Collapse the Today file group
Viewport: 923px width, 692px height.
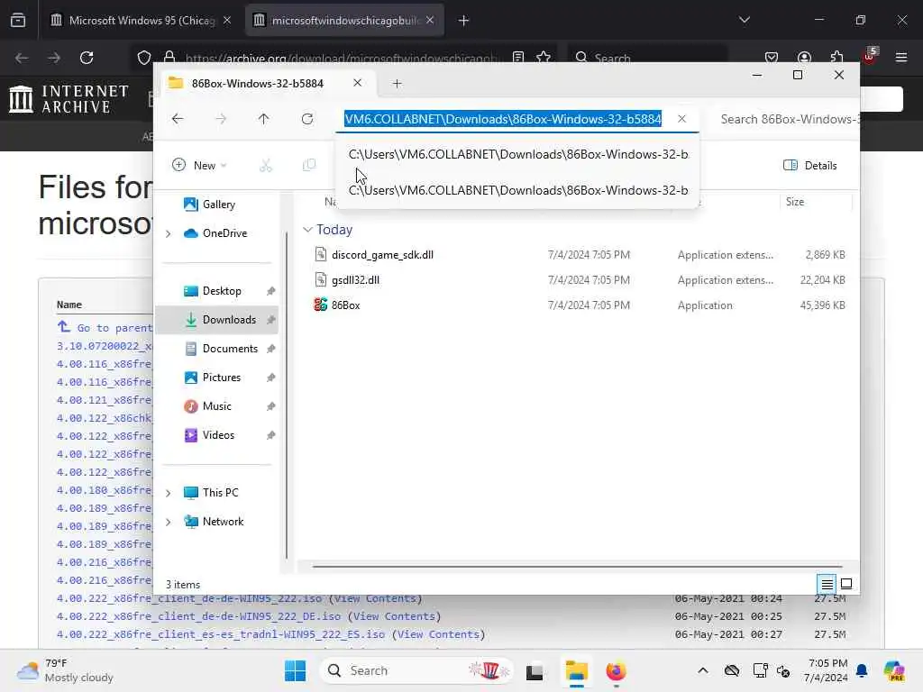pos(307,230)
